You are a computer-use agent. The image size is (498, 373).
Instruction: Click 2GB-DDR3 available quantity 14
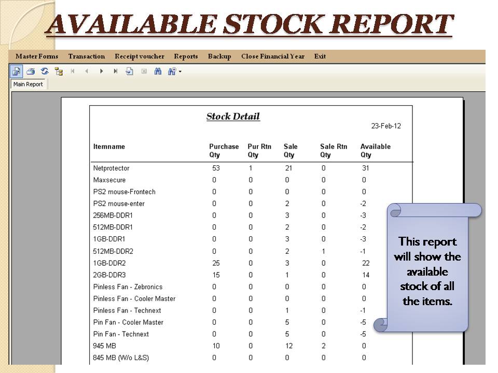(366, 275)
